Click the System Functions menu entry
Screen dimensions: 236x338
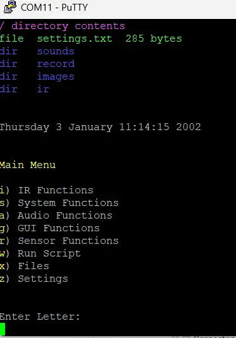[59, 203]
